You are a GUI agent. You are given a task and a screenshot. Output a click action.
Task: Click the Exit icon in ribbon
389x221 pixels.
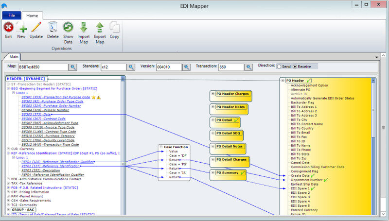(8, 28)
